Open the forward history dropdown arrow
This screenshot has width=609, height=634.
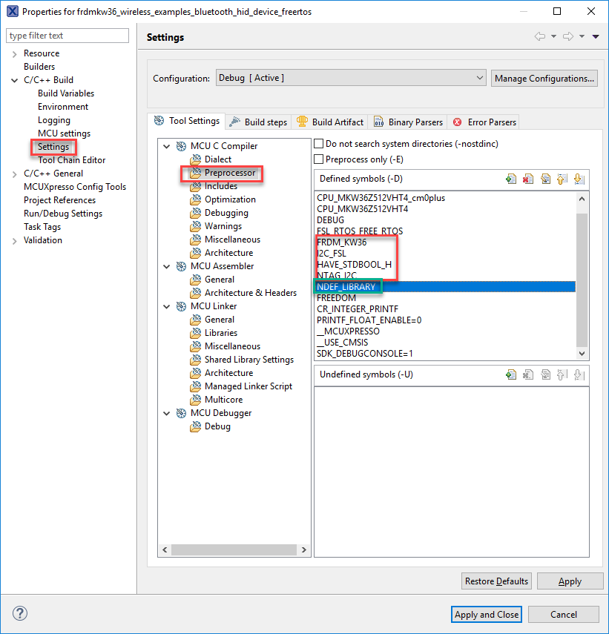click(582, 37)
